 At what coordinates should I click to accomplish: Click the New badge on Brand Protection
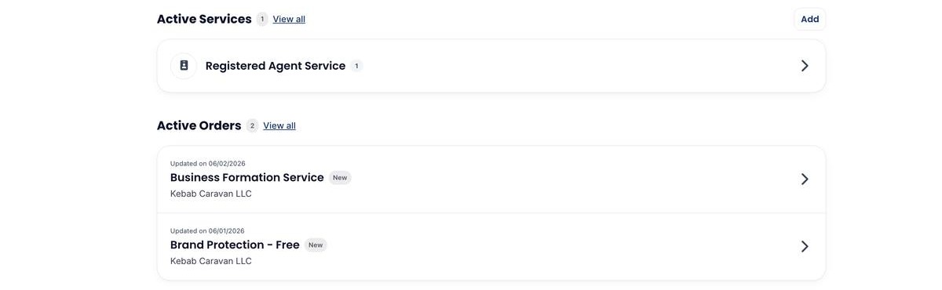(316, 245)
